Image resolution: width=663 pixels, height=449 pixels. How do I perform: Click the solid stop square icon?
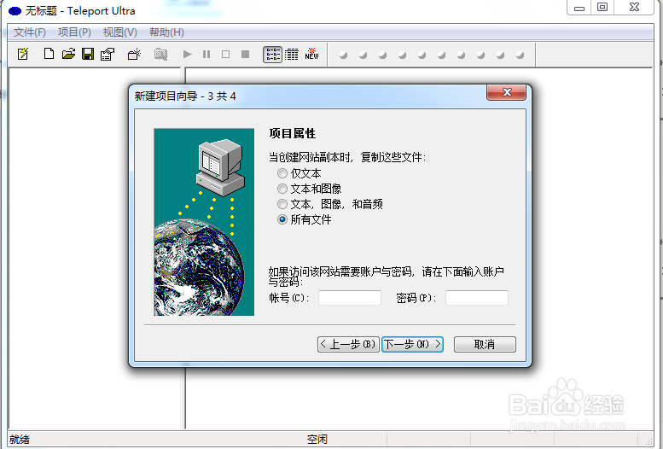click(x=245, y=54)
